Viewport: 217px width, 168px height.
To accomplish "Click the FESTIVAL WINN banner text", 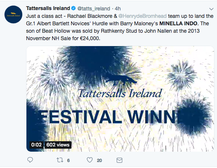I will pyautogui.click(x=109, y=117).
